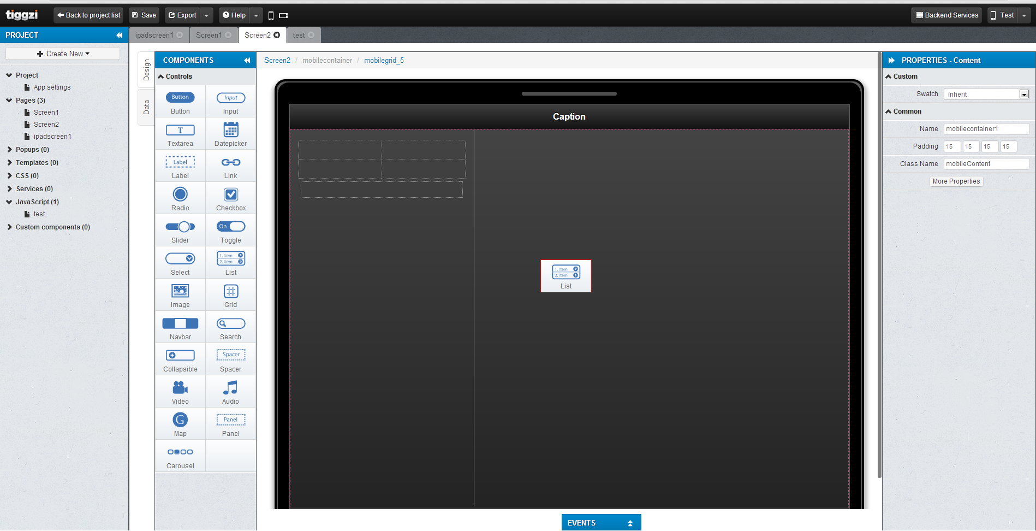Click the More Properties button
1036x531 pixels.
pyautogui.click(x=956, y=181)
